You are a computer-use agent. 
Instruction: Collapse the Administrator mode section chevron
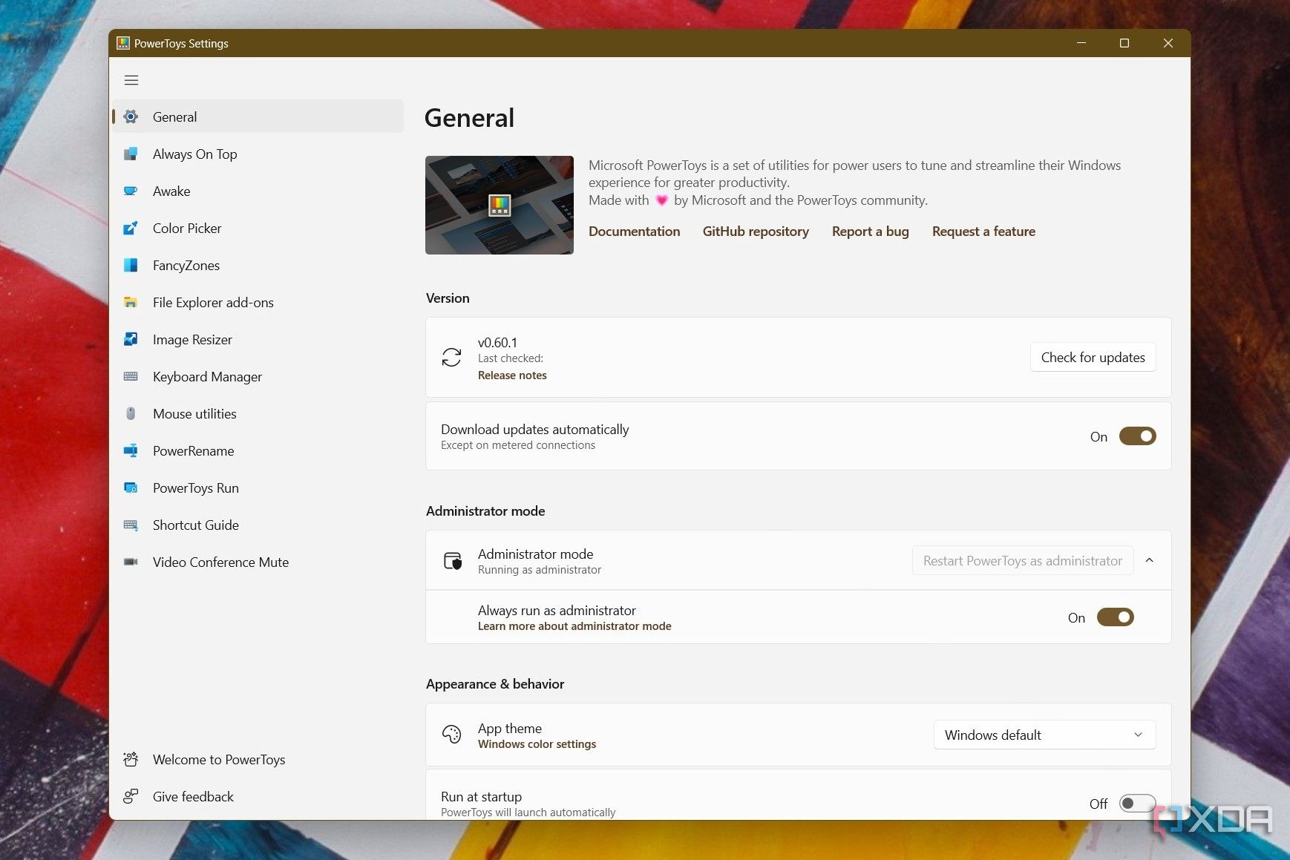coord(1149,560)
